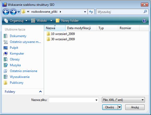Open the address bar history dropdown
This screenshot has width=151, height=115.
(85, 12)
